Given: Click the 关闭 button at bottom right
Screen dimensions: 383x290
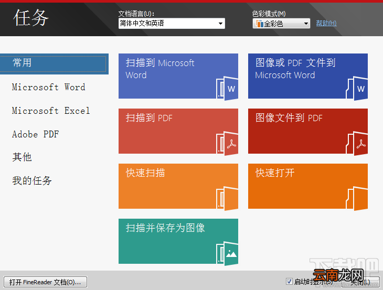Looking at the screenshot, I should click(x=360, y=282).
